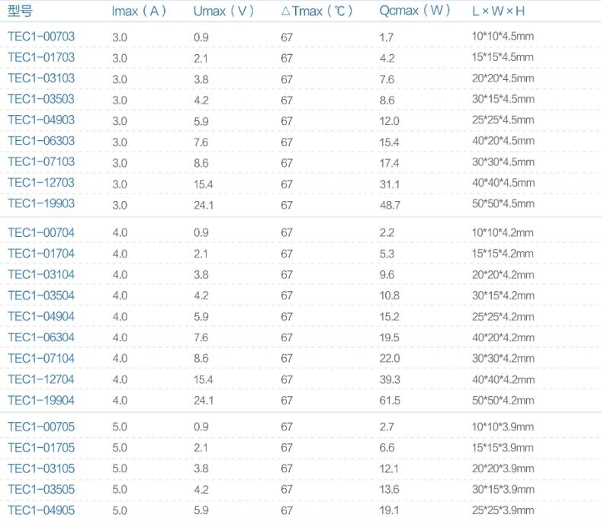Click the Imax (A) column header
The width and height of the screenshot is (604, 521).
click(x=139, y=11)
